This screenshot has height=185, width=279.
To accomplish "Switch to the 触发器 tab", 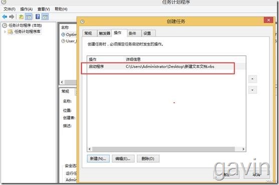I will pos(105,33).
